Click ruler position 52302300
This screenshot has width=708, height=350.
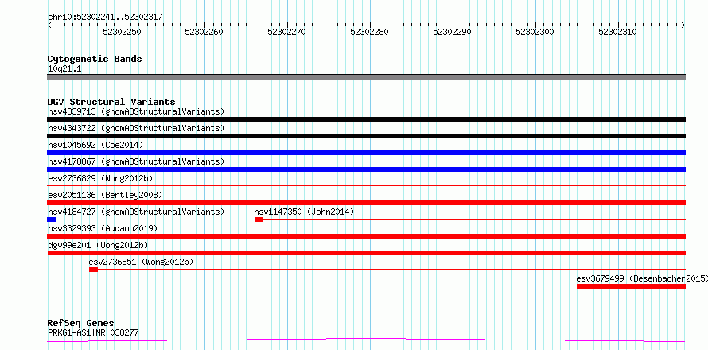coord(535,32)
